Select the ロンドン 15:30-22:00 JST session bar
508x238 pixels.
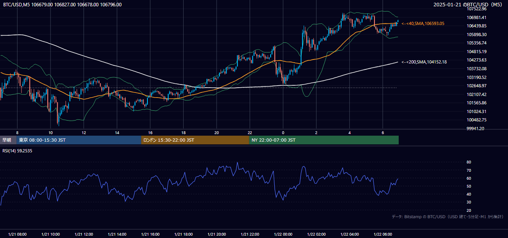tap(195, 140)
